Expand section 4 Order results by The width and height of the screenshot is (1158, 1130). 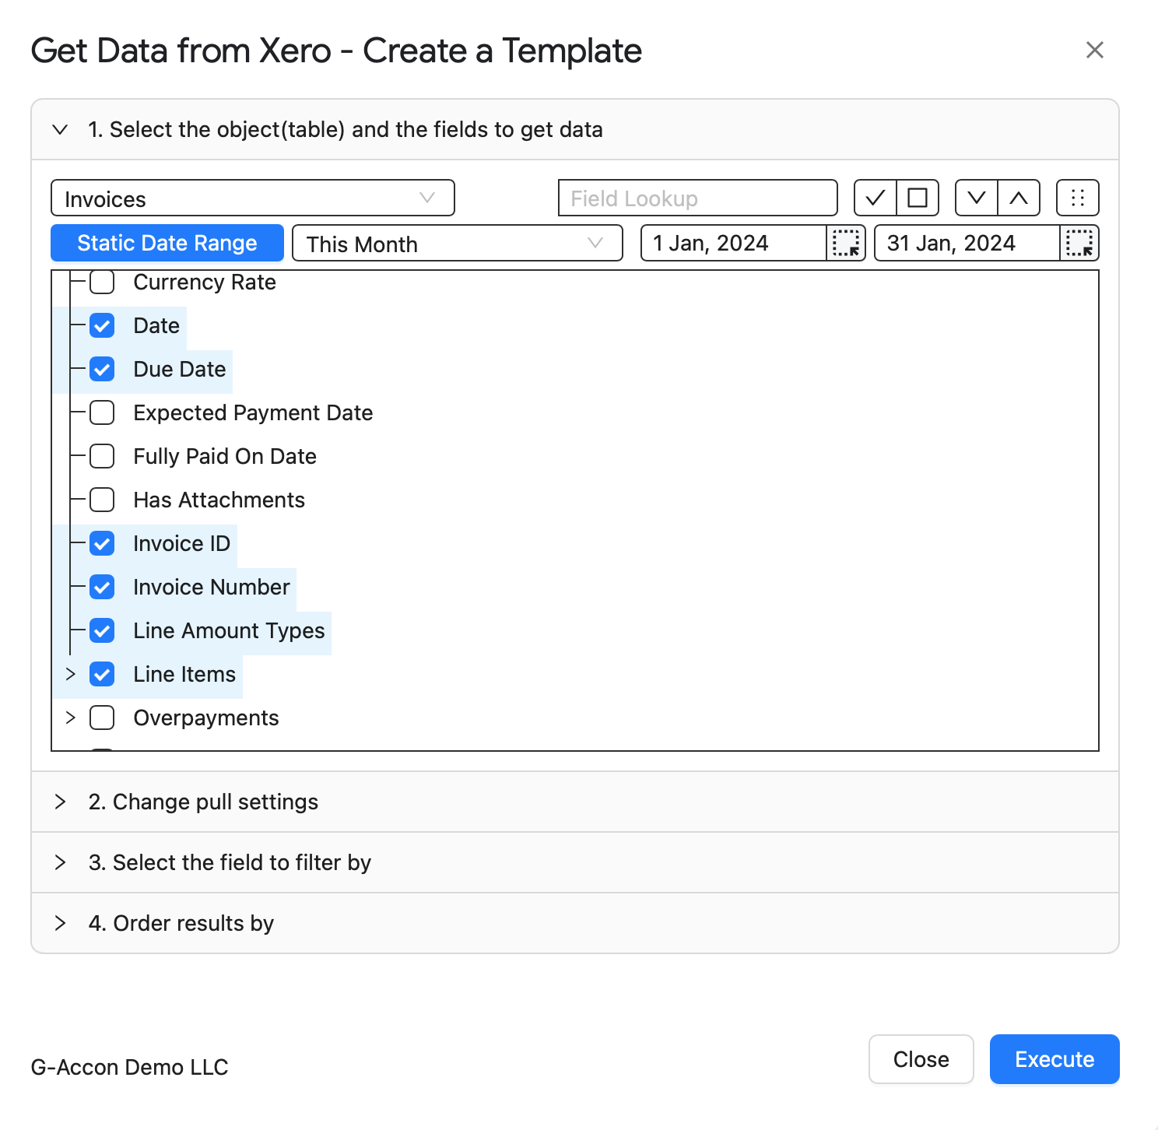coord(575,923)
